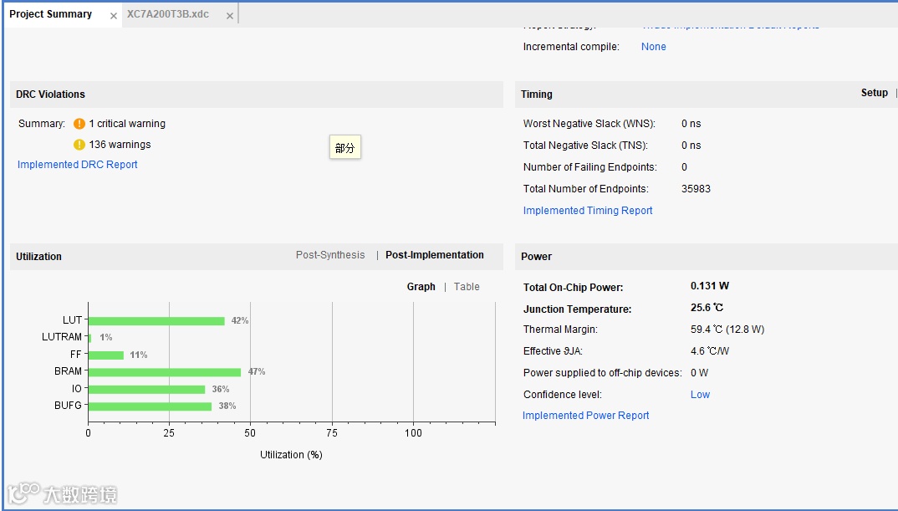Show Post-Synthesis utilization
The width and height of the screenshot is (898, 511).
tap(330, 255)
